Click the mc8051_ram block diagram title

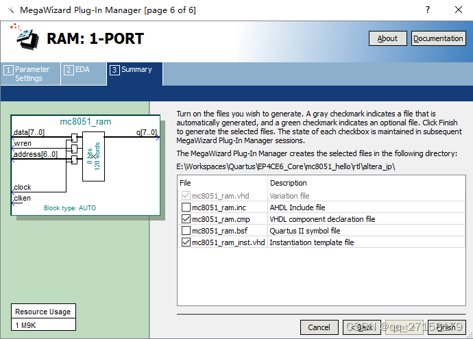pos(86,122)
